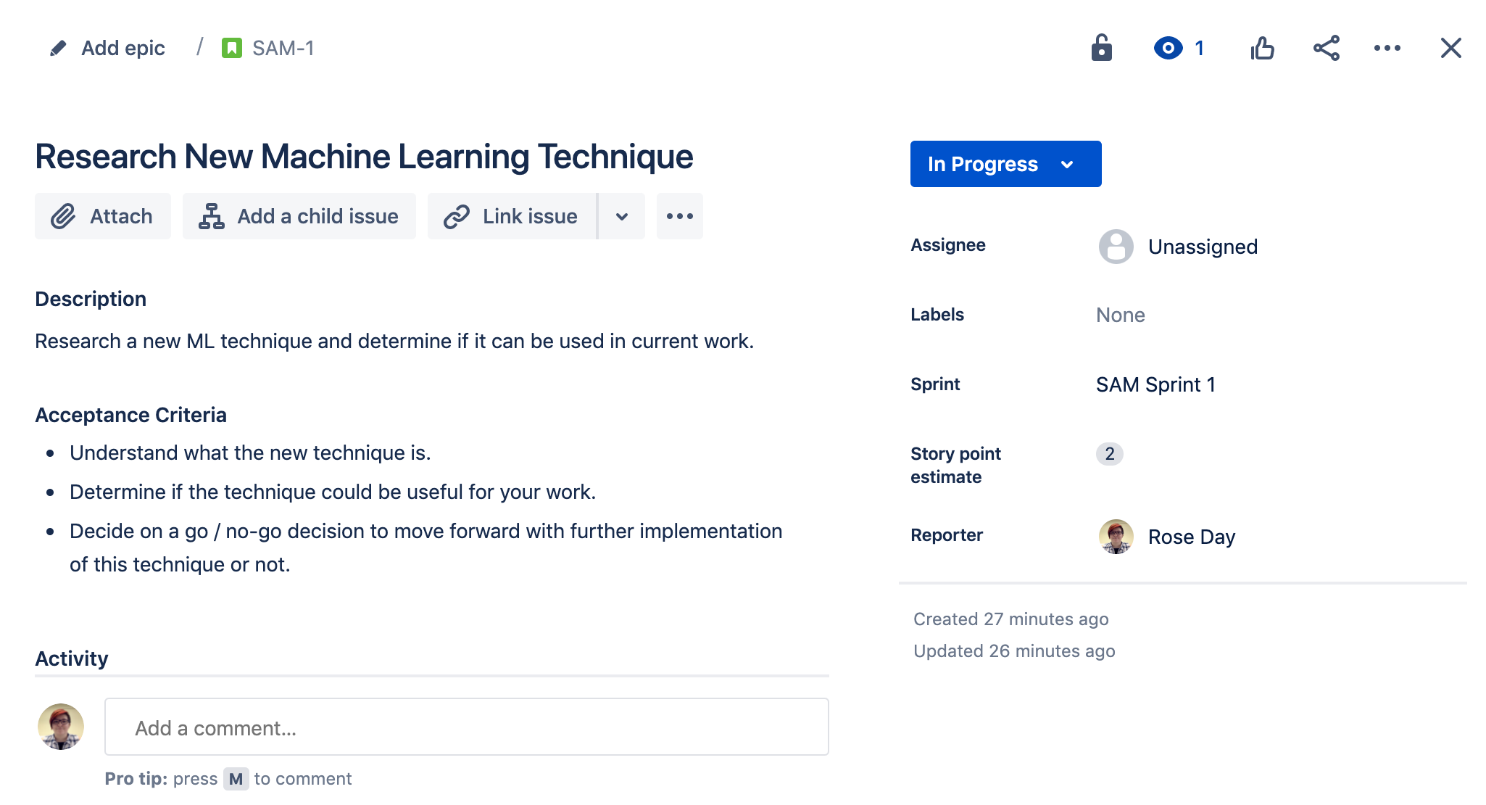Viewport: 1486px width, 805px height.
Task: Click the Attach button
Action: pos(103,216)
